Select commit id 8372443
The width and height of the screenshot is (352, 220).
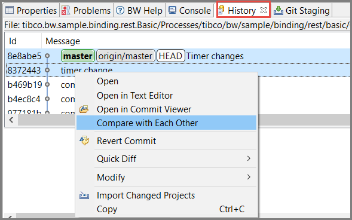25,71
